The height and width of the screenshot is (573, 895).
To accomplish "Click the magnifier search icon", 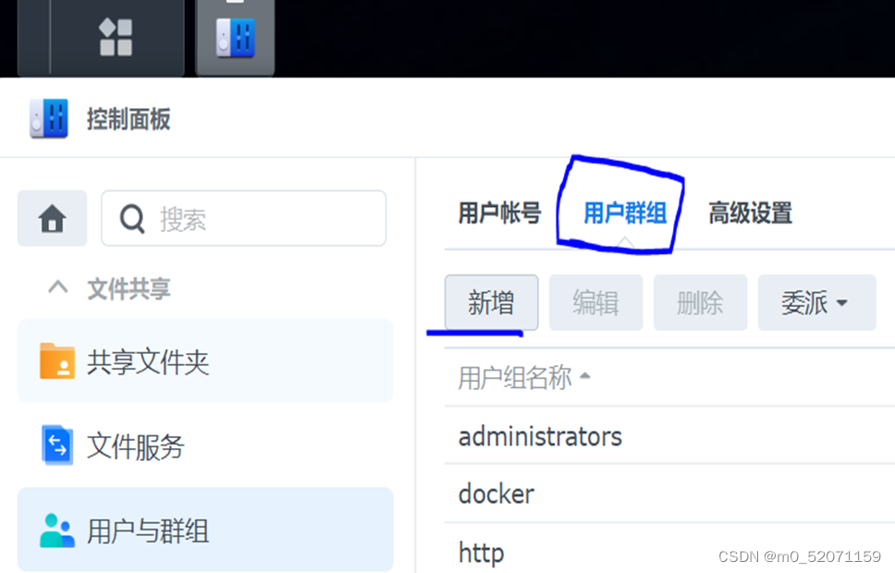I will (132, 219).
